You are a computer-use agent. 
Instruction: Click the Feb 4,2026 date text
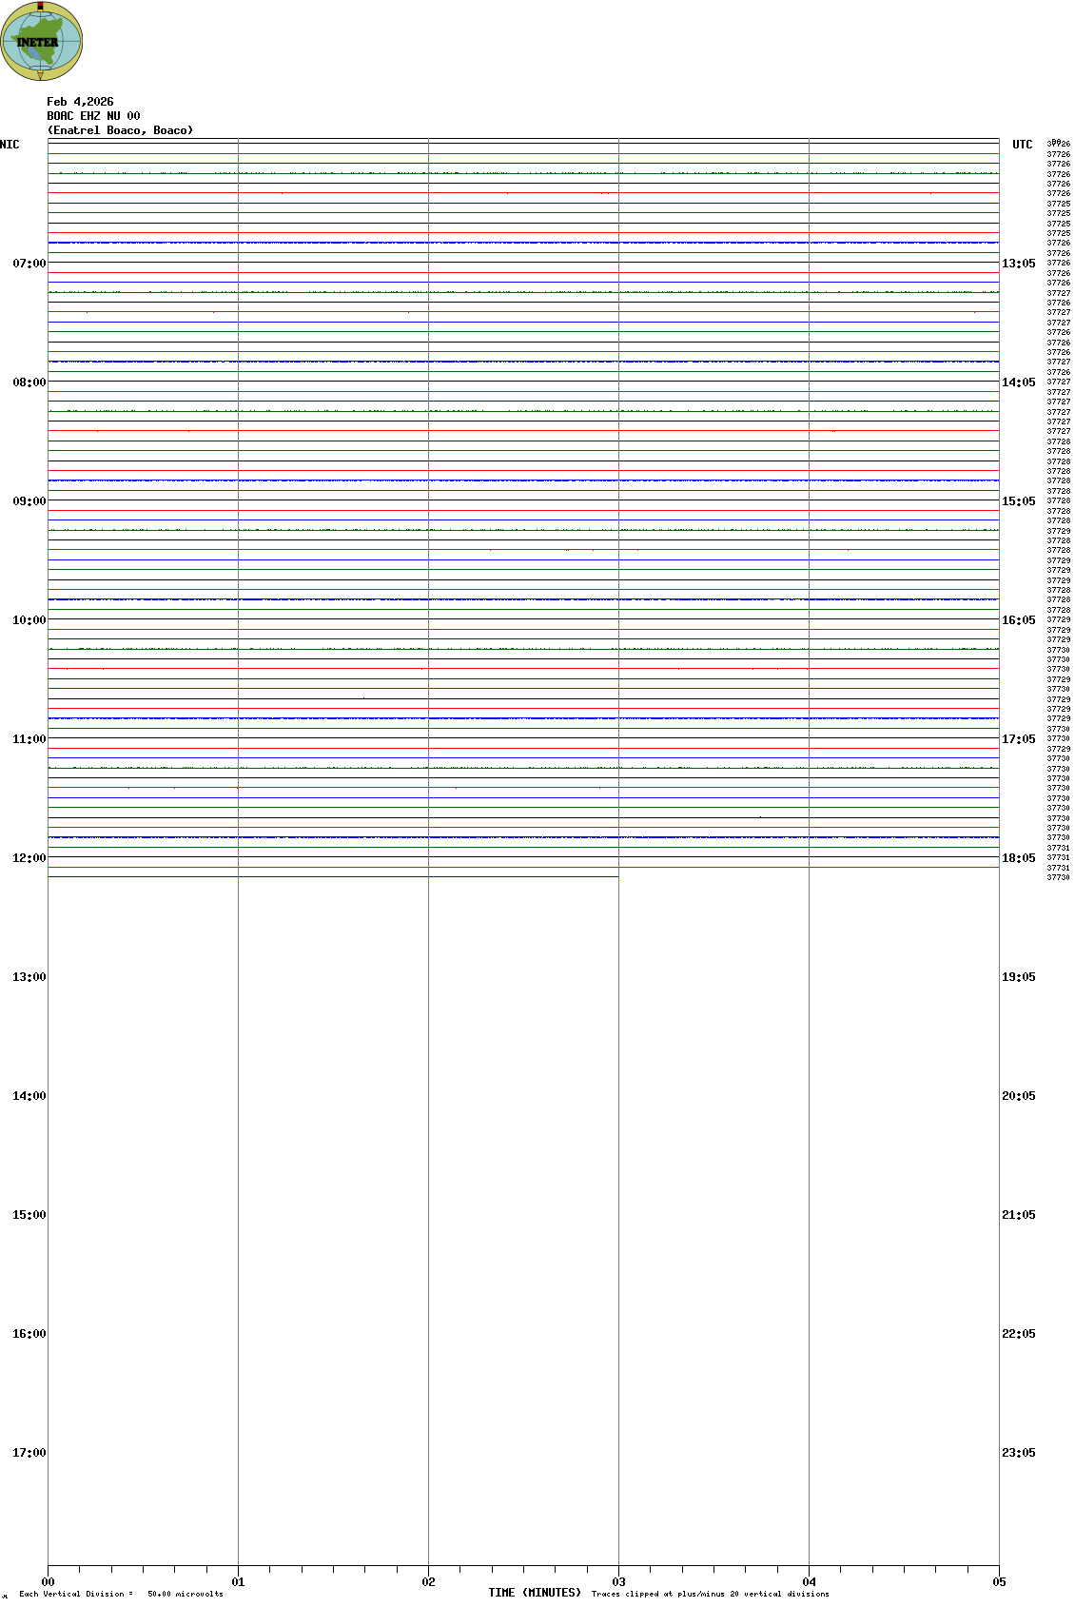[80, 102]
